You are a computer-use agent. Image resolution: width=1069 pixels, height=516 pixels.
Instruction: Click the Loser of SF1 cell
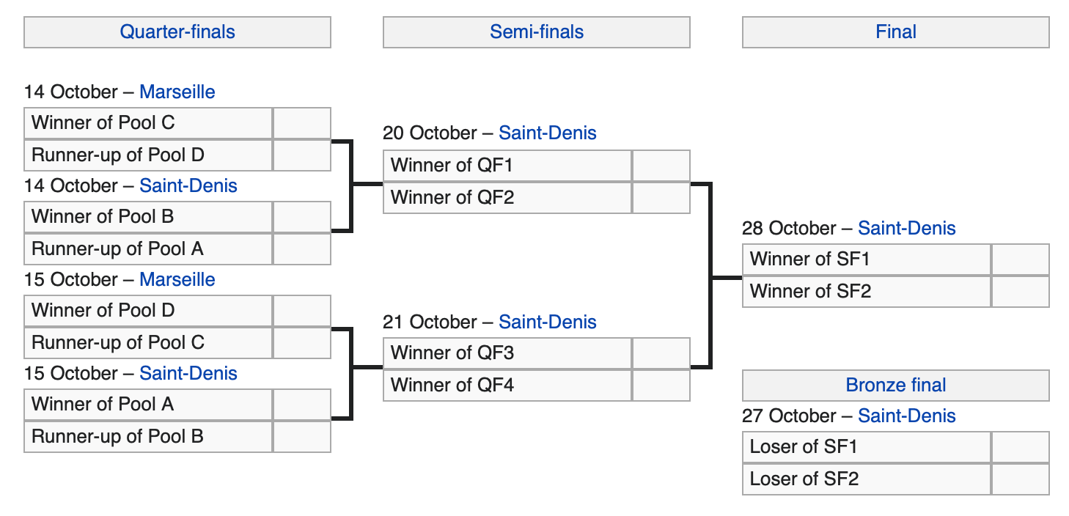point(867,447)
